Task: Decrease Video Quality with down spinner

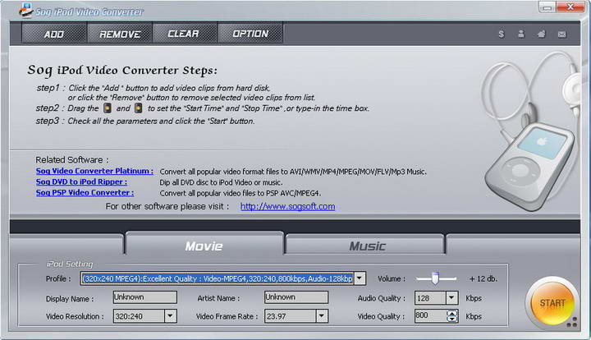Action: 452,319
